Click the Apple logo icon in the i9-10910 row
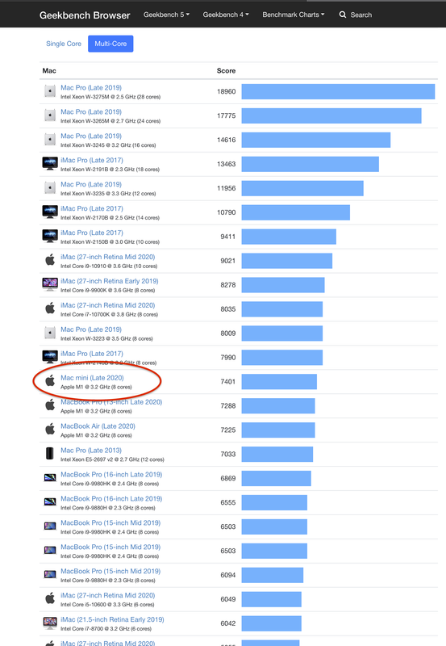This screenshot has height=646, width=446. pos(50,260)
